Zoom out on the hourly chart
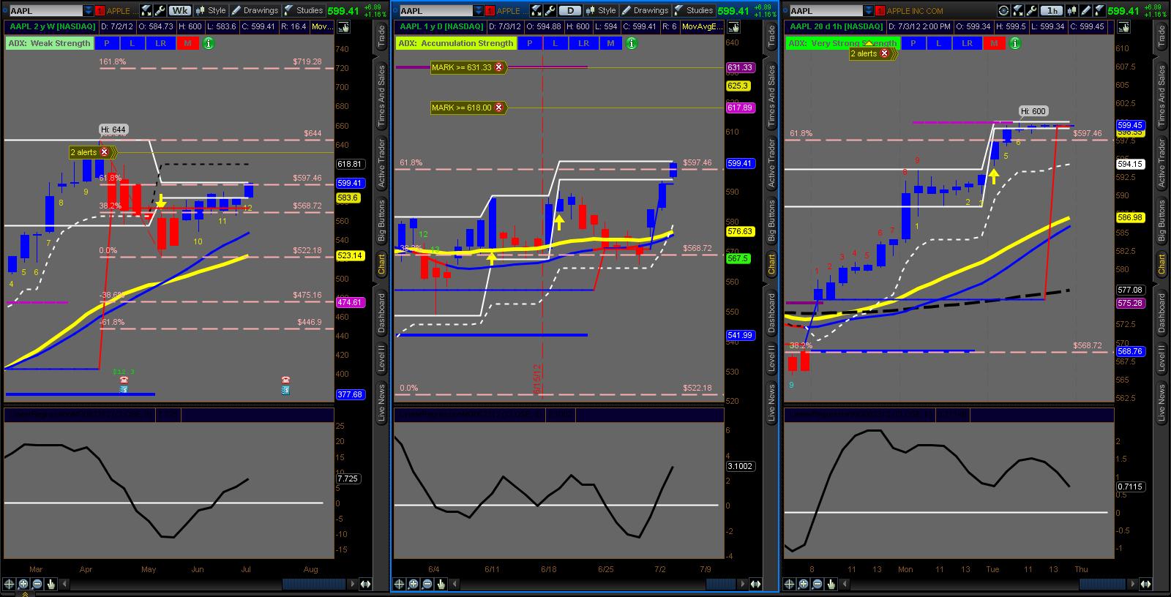Screen dimensions: 1171x597 817,584
